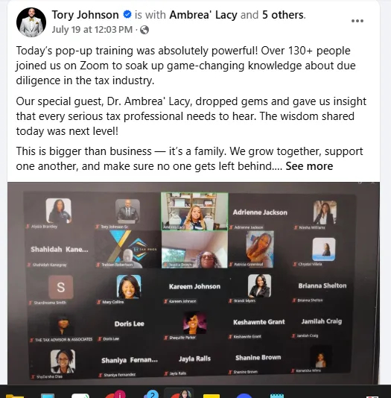Open the Tory Johnson profile name link

coord(85,15)
